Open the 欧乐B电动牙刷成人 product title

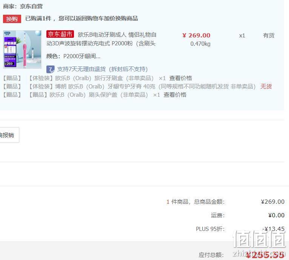pyautogui.click(x=101, y=39)
